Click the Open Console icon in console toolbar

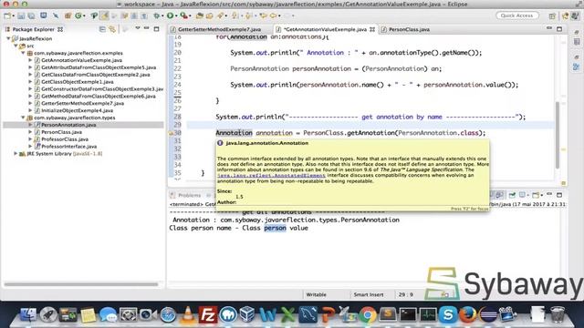tap(536, 195)
